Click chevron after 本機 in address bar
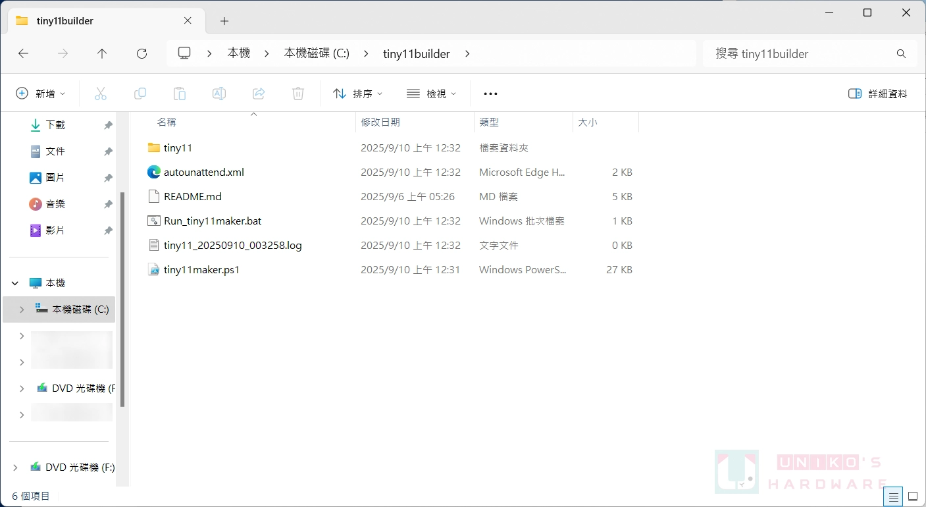The width and height of the screenshot is (926, 507). point(267,54)
